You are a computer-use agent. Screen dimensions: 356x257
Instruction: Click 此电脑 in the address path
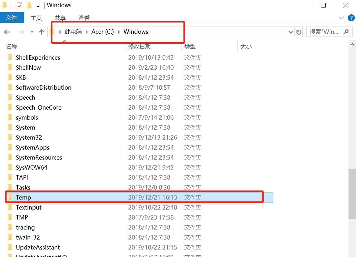point(73,32)
